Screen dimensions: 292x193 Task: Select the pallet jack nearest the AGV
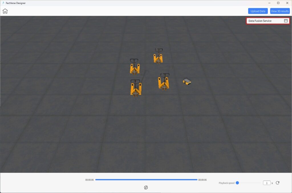click(x=164, y=82)
